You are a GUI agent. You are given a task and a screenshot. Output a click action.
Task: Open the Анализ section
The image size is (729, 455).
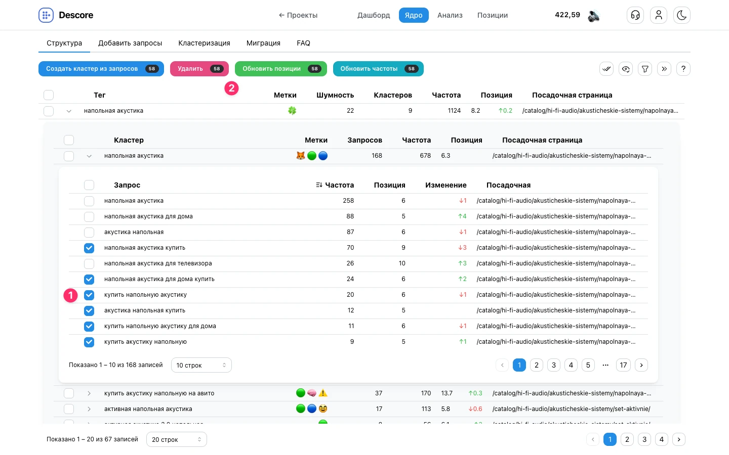[x=450, y=15]
